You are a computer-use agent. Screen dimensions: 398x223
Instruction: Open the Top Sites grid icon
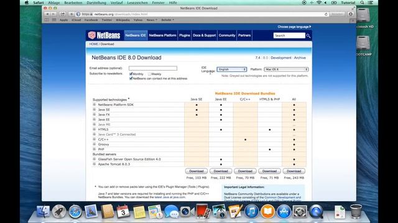[54, 20]
